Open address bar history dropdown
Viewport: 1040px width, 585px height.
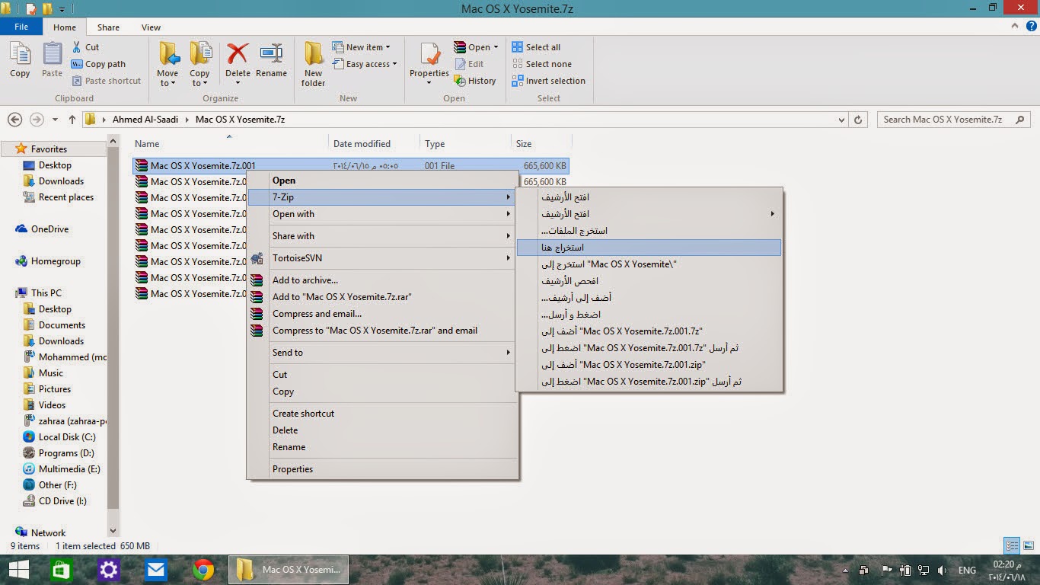[x=841, y=120]
